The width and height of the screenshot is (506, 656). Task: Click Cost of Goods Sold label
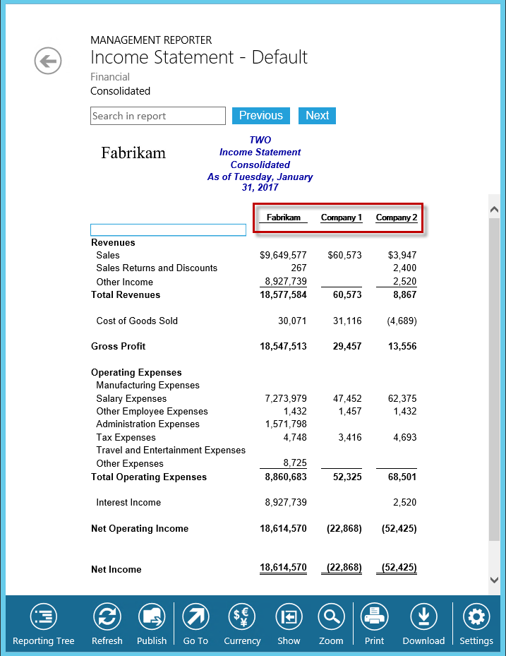pyautogui.click(x=137, y=321)
